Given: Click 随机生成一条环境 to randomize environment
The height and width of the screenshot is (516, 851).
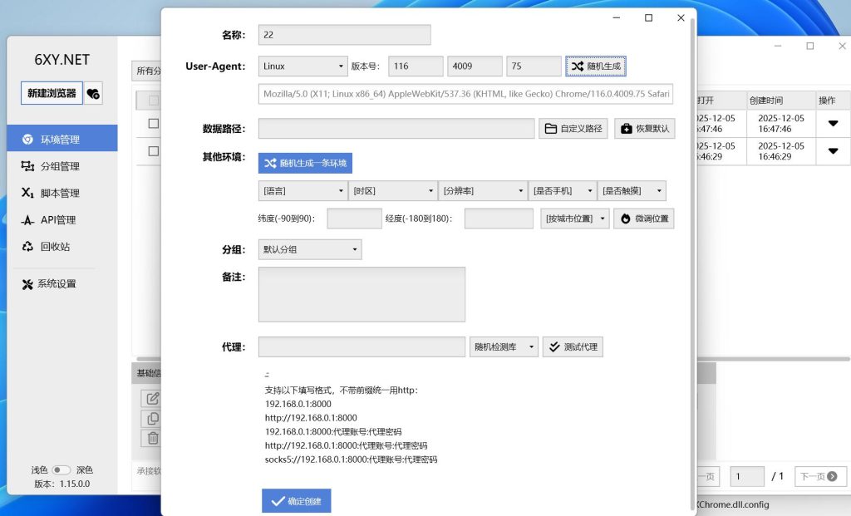Looking at the screenshot, I should click(304, 163).
